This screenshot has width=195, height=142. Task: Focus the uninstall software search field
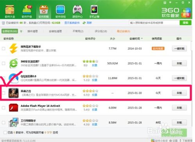[154, 23]
